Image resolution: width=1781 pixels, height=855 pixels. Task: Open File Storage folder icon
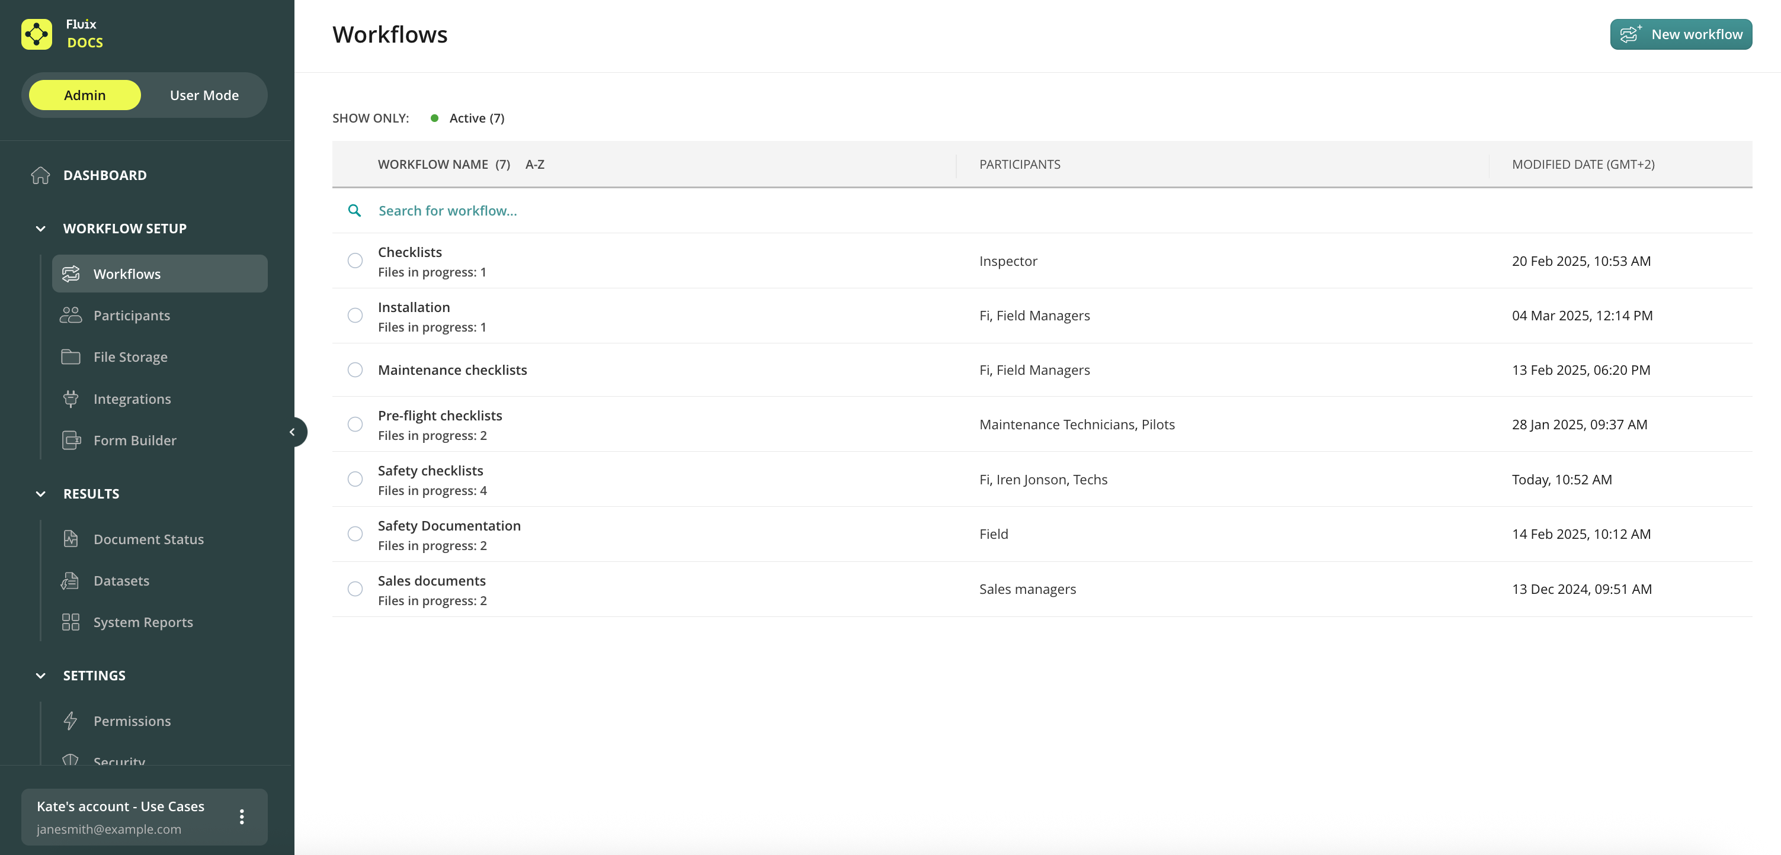pyautogui.click(x=71, y=356)
